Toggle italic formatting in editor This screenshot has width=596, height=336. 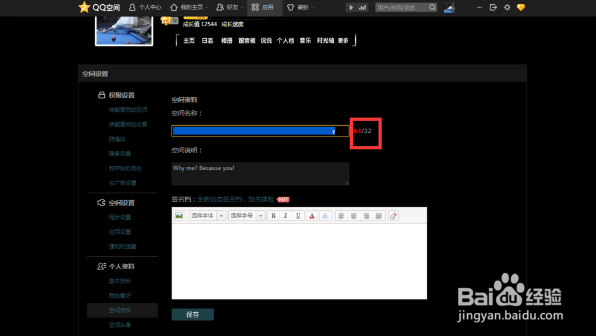pyautogui.click(x=285, y=216)
